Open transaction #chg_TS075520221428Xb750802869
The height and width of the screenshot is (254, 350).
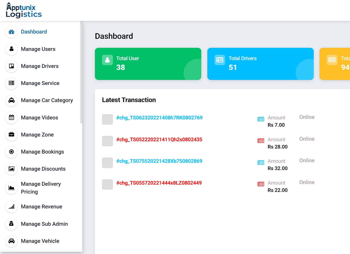[159, 161]
